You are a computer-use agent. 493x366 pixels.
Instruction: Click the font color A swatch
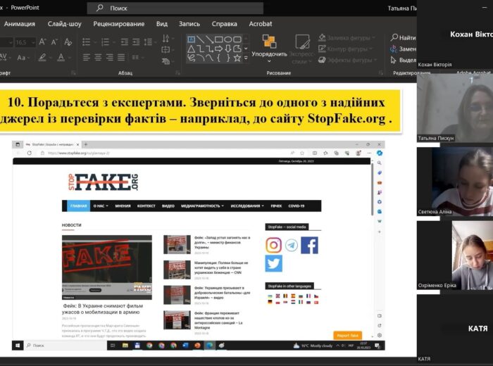61,57
